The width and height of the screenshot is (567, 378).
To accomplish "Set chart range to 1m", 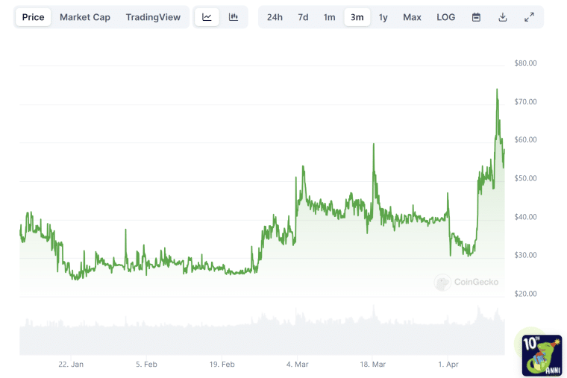I will [x=329, y=17].
